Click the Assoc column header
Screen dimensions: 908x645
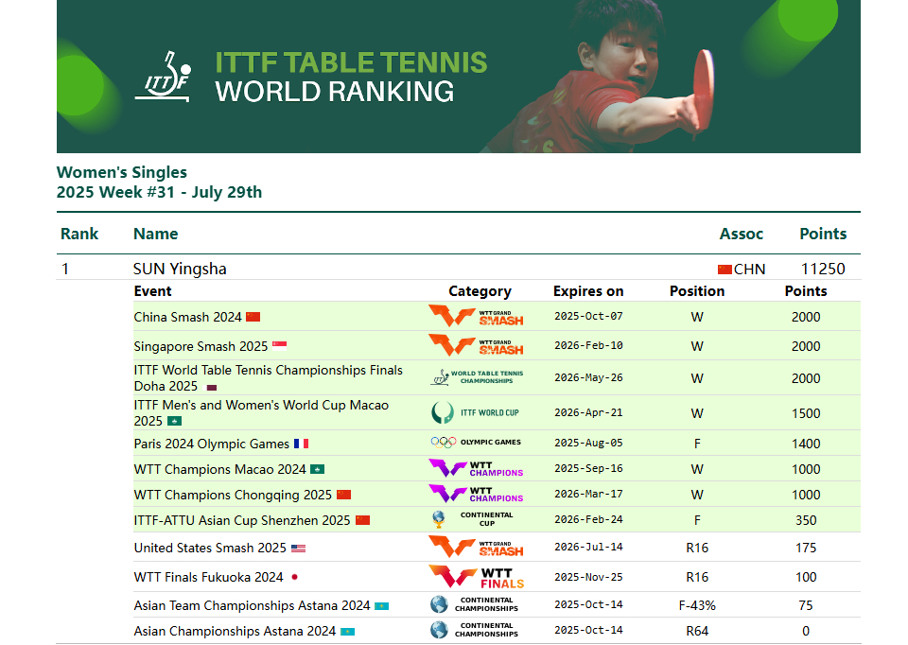[742, 234]
